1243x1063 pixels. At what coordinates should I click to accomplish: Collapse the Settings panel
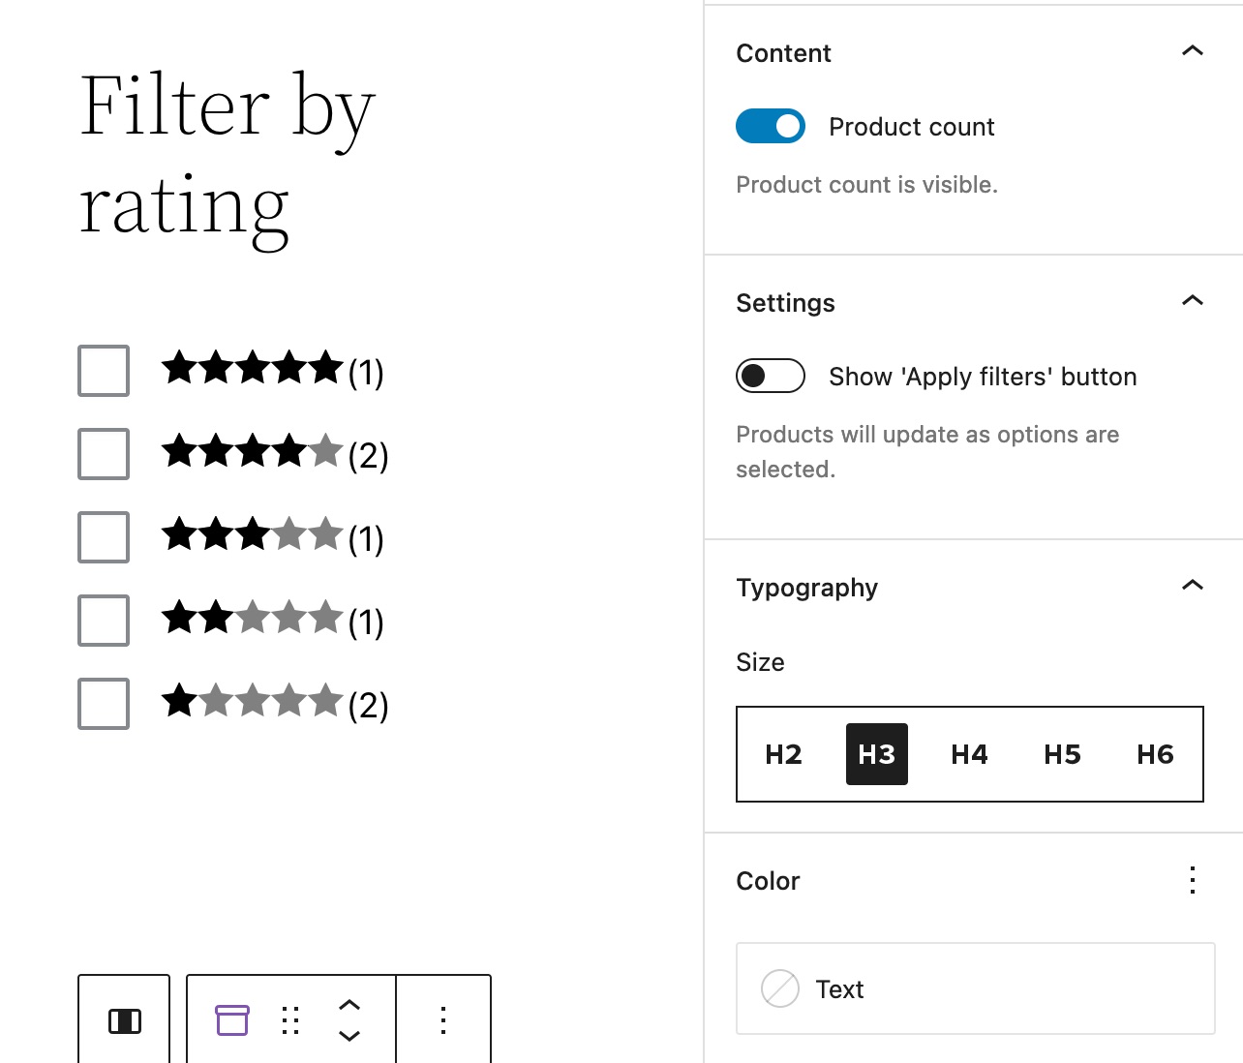pyautogui.click(x=1192, y=300)
